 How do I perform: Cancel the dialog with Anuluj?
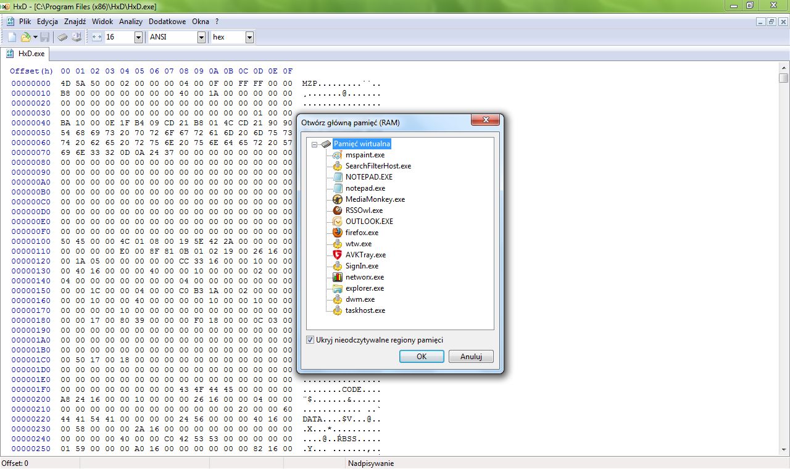click(471, 357)
